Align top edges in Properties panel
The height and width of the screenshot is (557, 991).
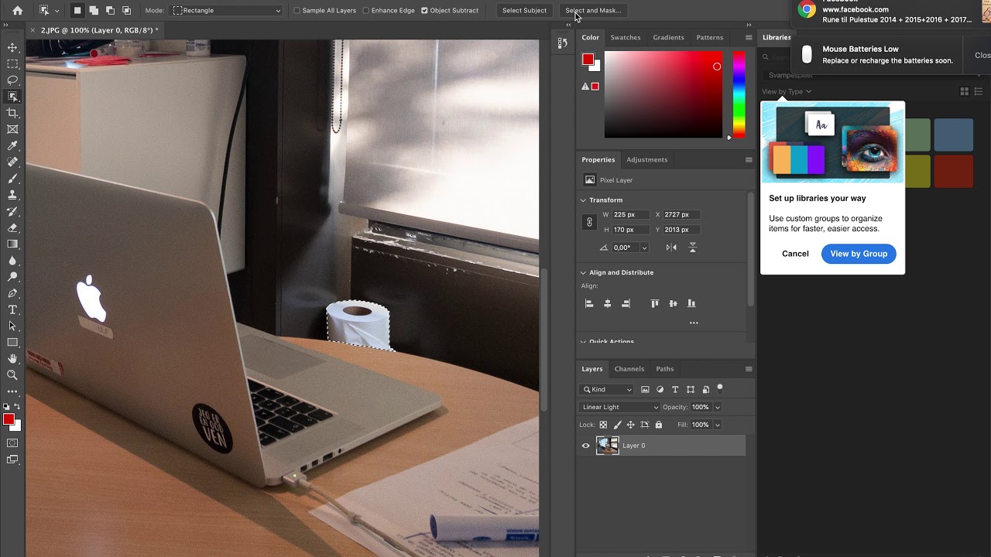tap(654, 303)
